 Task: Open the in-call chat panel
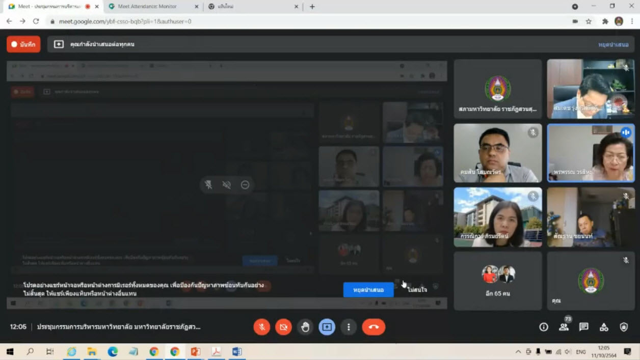coord(584,327)
